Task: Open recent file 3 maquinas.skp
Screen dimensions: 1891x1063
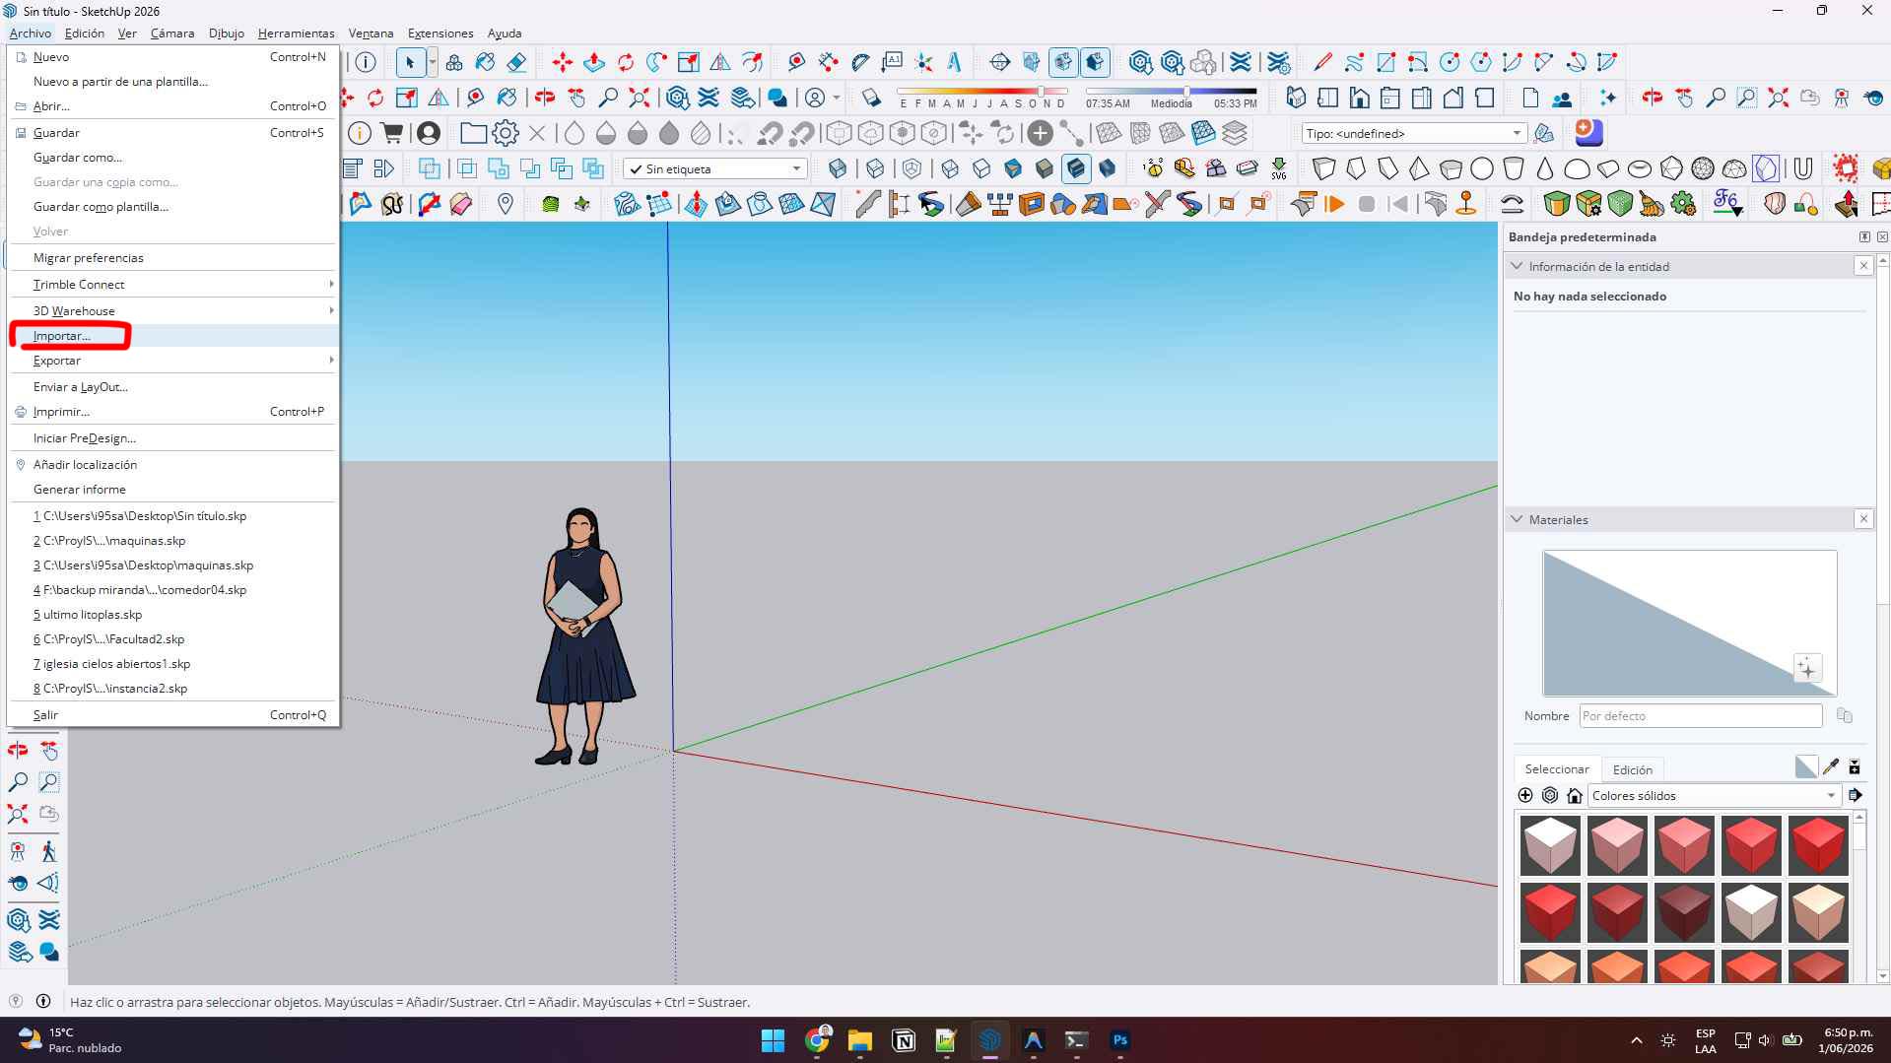Action: (173, 565)
